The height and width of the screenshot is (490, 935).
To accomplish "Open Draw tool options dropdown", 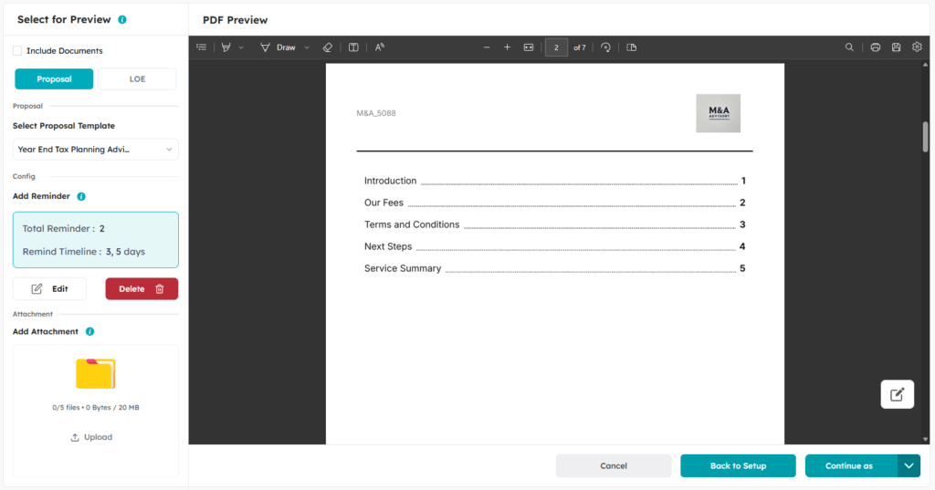I will [x=307, y=47].
